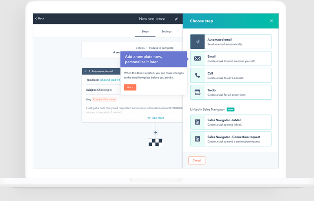Switch to the Settings tab
314x201 pixels.
166,31
